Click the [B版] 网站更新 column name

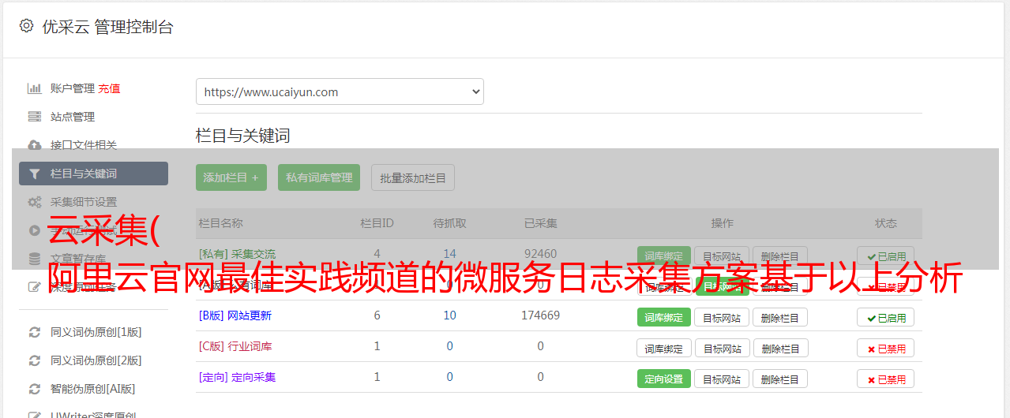[235, 315]
